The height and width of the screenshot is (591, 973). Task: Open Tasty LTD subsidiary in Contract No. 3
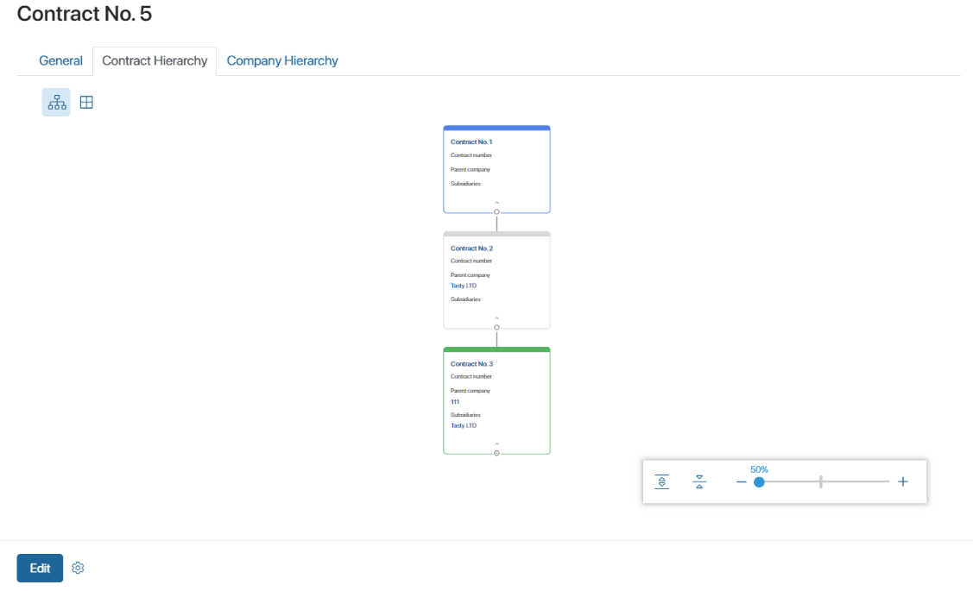[x=464, y=425]
